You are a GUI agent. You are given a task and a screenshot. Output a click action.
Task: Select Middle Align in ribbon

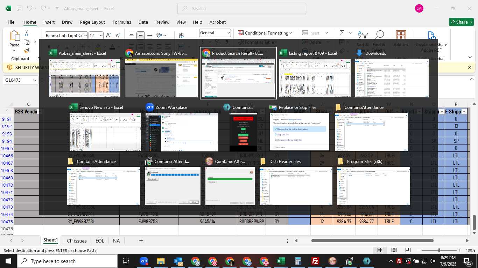pos(141,35)
